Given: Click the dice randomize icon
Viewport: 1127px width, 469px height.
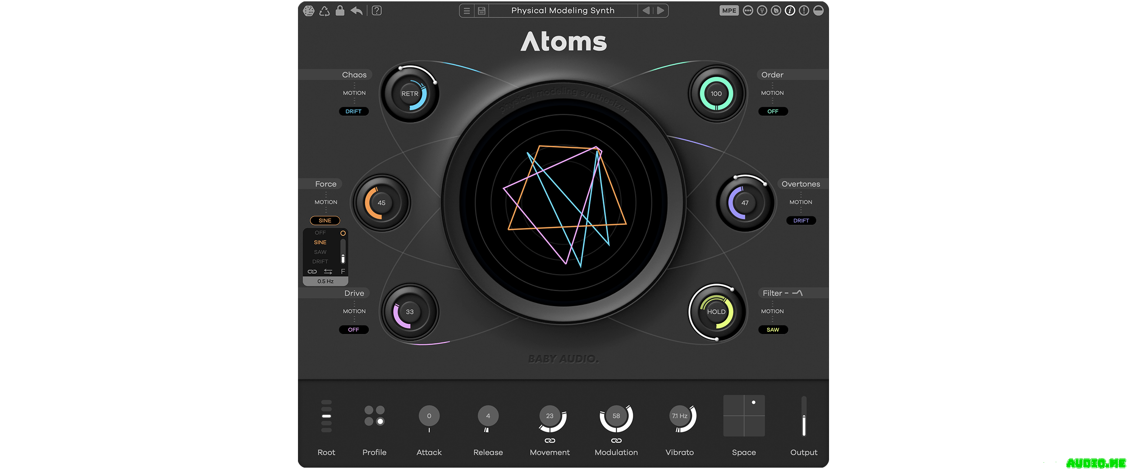Looking at the screenshot, I should pyautogui.click(x=309, y=11).
